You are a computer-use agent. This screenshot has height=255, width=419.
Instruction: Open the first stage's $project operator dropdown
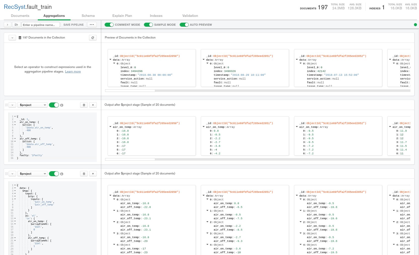pyautogui.click(x=33, y=105)
